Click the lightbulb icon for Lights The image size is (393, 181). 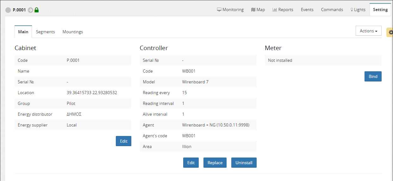(x=352, y=10)
